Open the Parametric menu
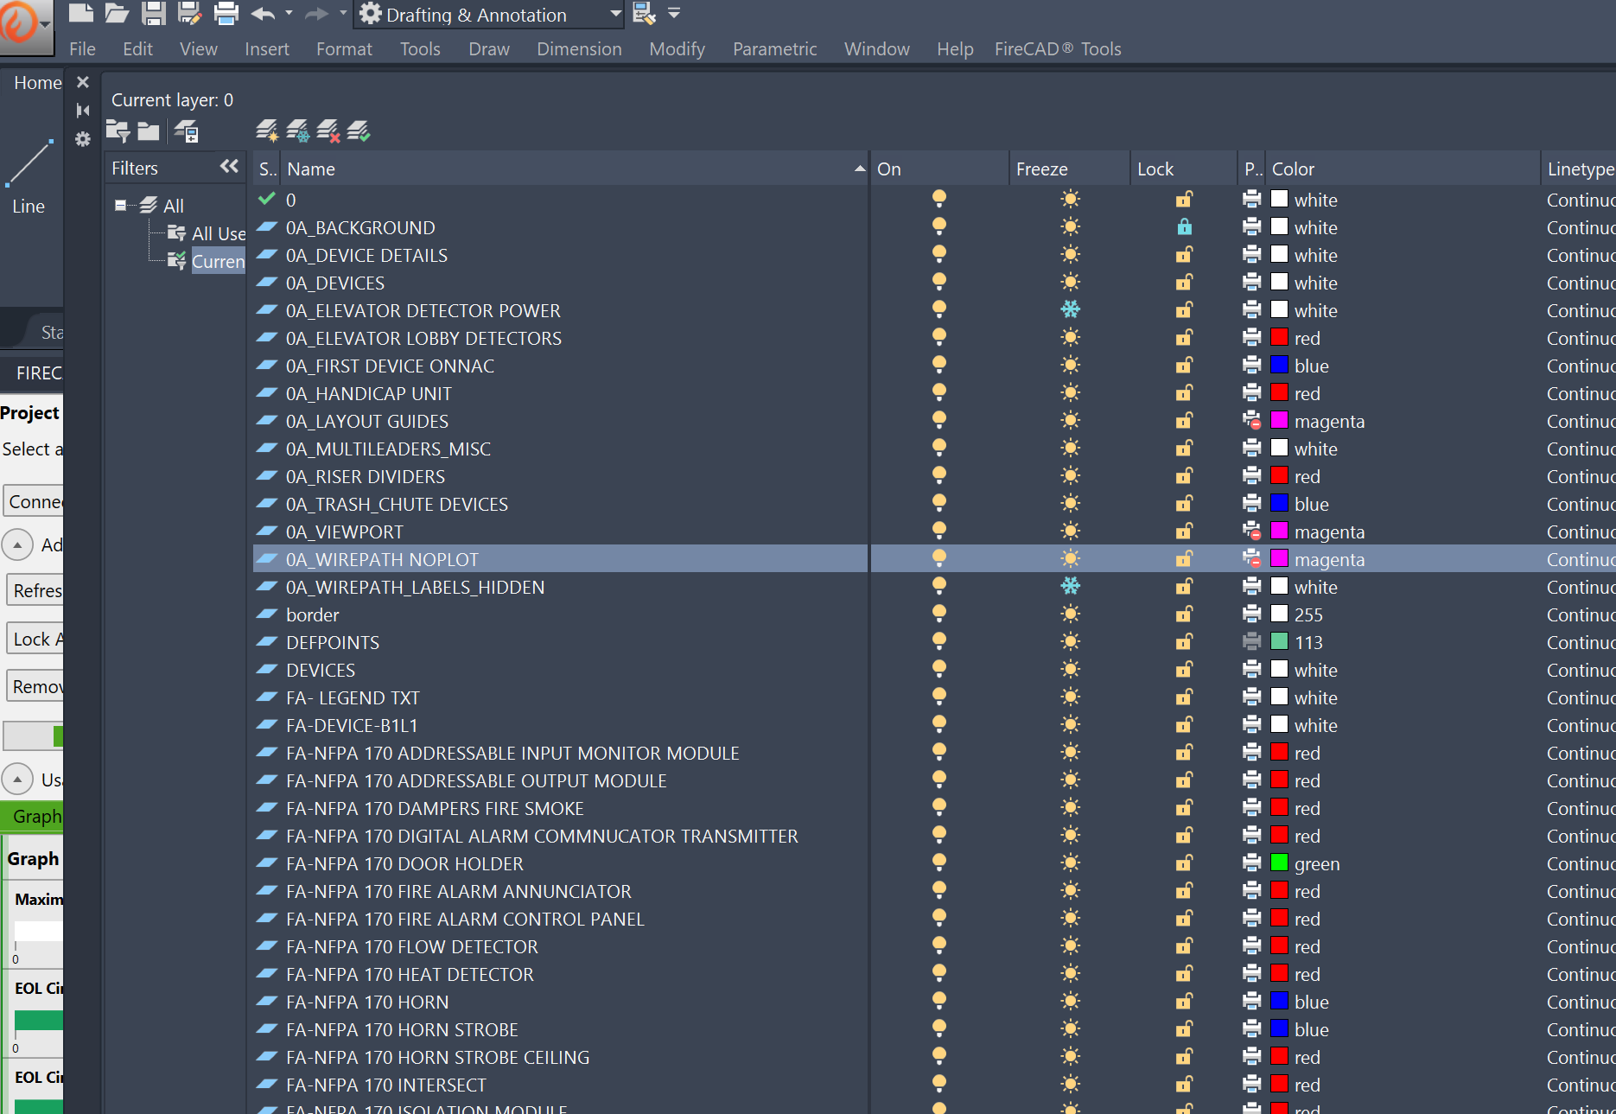 [x=774, y=49]
